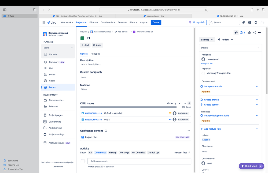This screenshot has height=173, width=268.
Task: Expand Set up code tools
Action: pos(257,86)
